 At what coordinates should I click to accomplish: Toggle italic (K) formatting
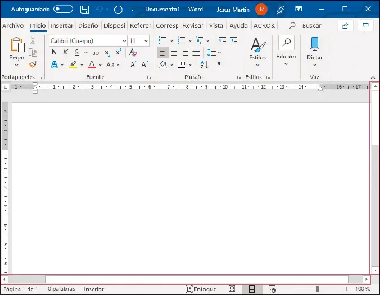66,52
